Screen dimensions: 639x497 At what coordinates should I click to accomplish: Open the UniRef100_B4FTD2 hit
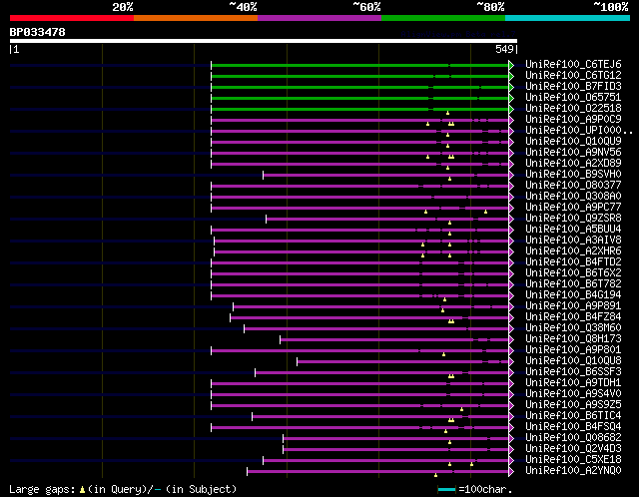point(573,261)
